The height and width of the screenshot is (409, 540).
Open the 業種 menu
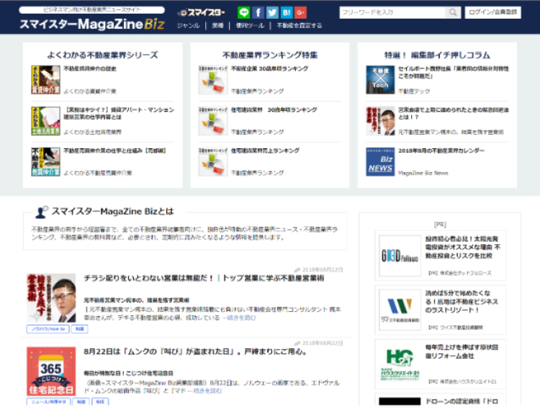pos(217,25)
